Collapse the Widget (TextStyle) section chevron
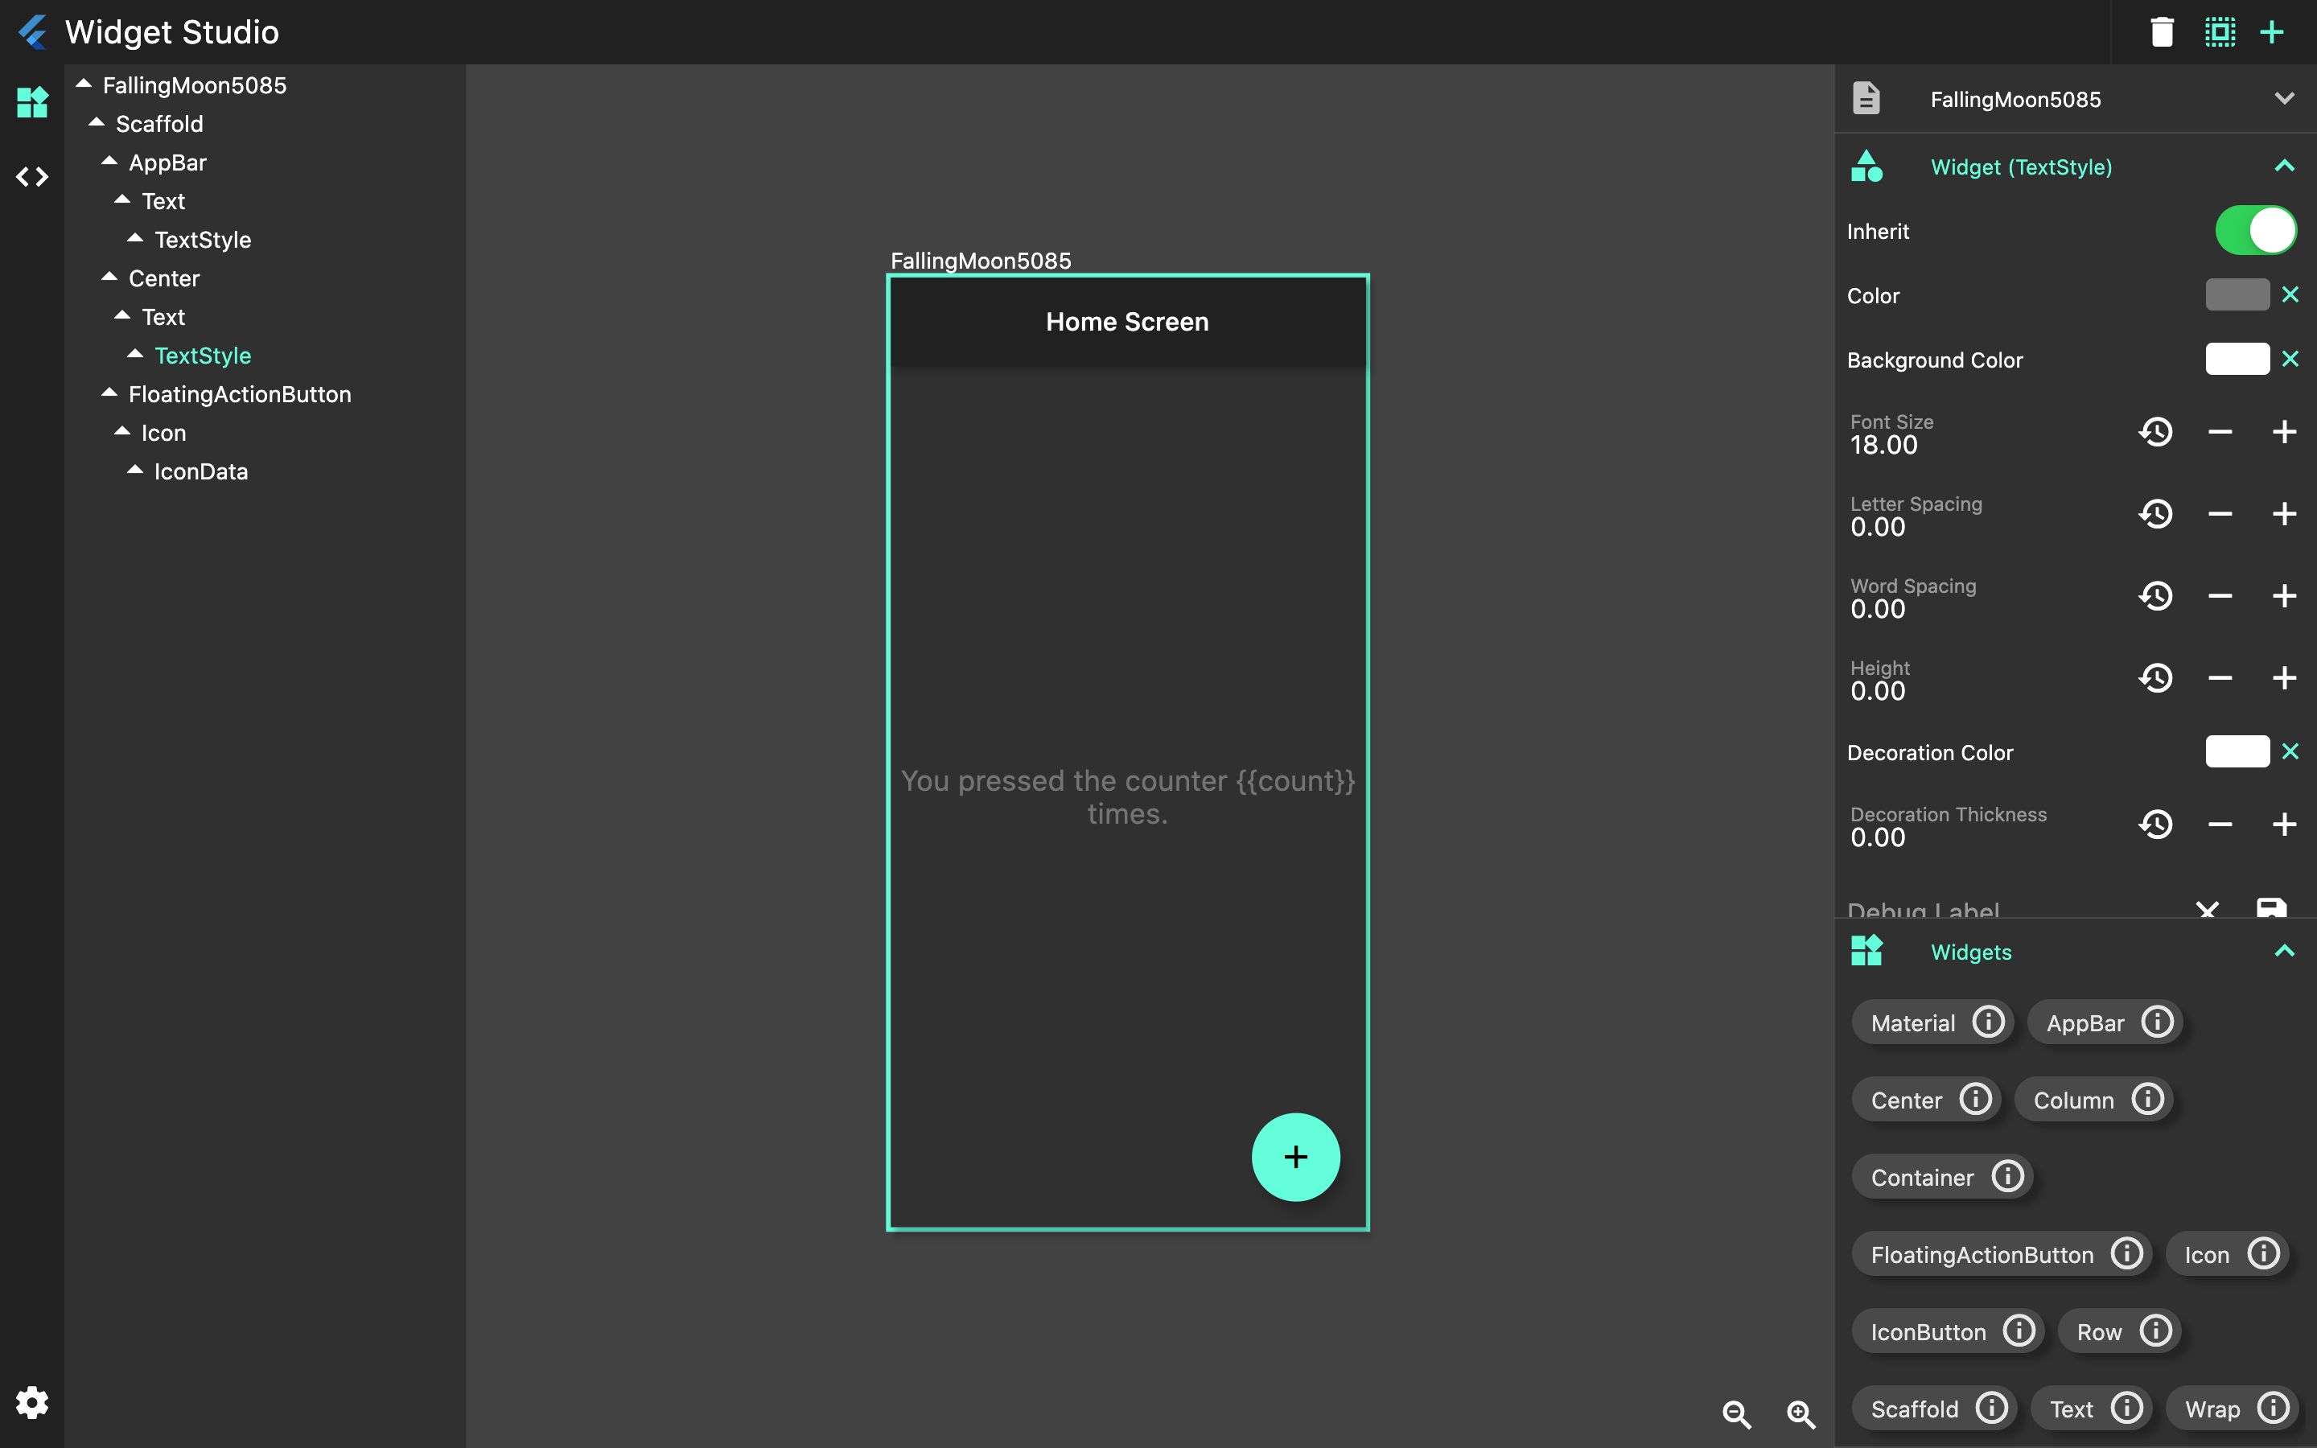The image size is (2317, 1448). click(2286, 165)
